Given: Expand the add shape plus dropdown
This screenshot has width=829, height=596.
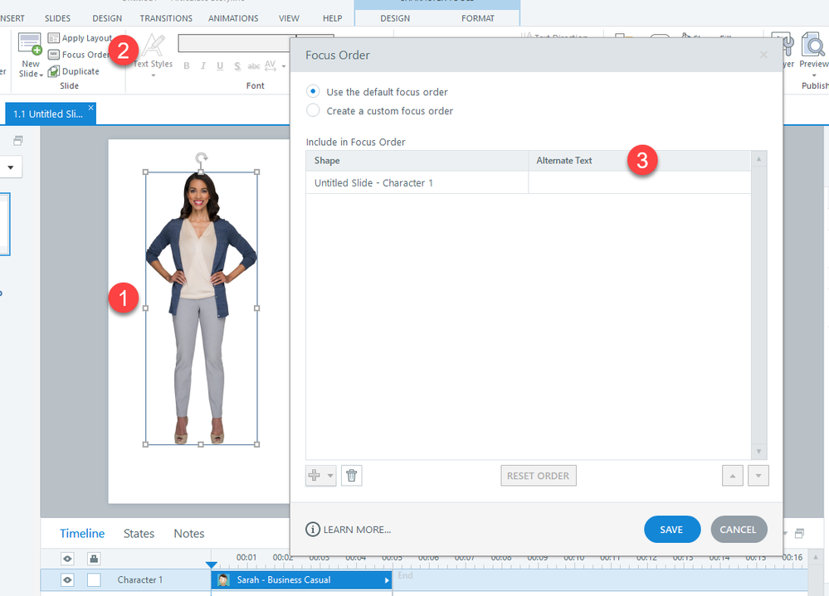Looking at the screenshot, I should point(331,476).
